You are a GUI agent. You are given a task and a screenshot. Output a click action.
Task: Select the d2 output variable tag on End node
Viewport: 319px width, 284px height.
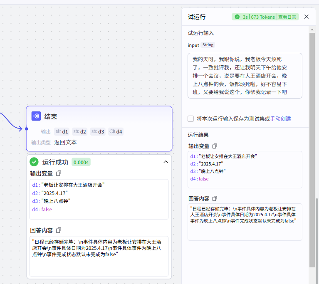80,132
